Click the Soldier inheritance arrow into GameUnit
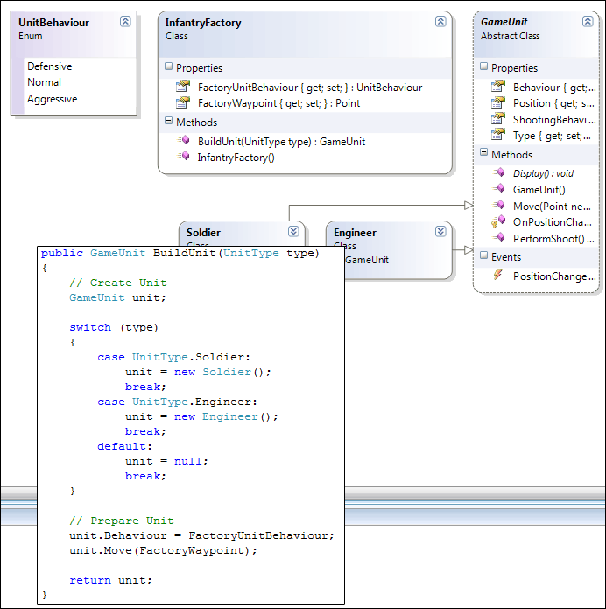The image size is (606, 609). tap(469, 205)
